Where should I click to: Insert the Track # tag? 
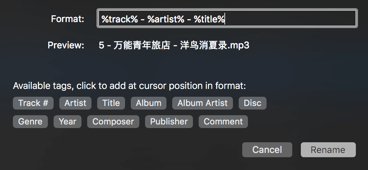tap(33, 103)
